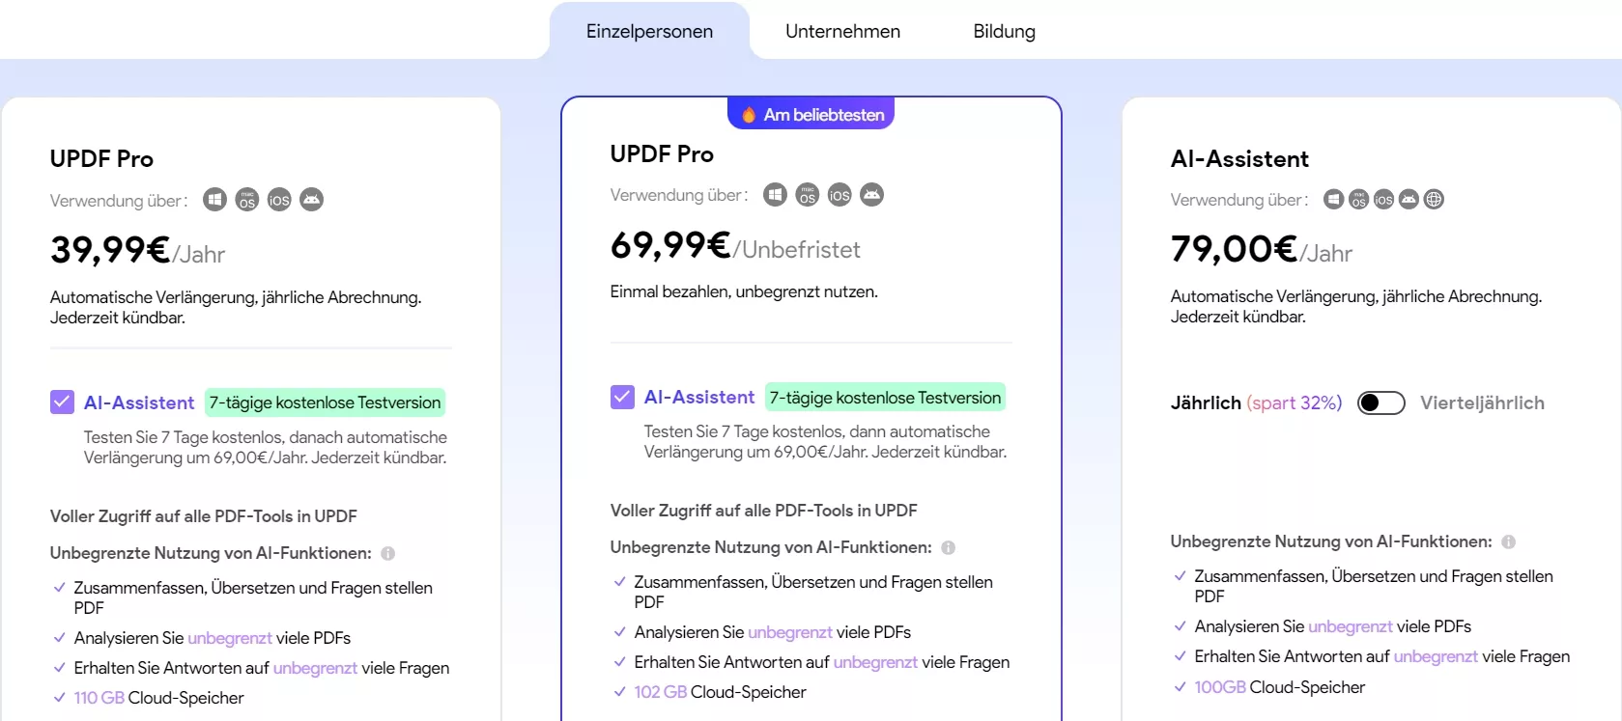Switch to the Unternehmen tab
Viewport: 1622px width, 721px height.
[842, 31]
